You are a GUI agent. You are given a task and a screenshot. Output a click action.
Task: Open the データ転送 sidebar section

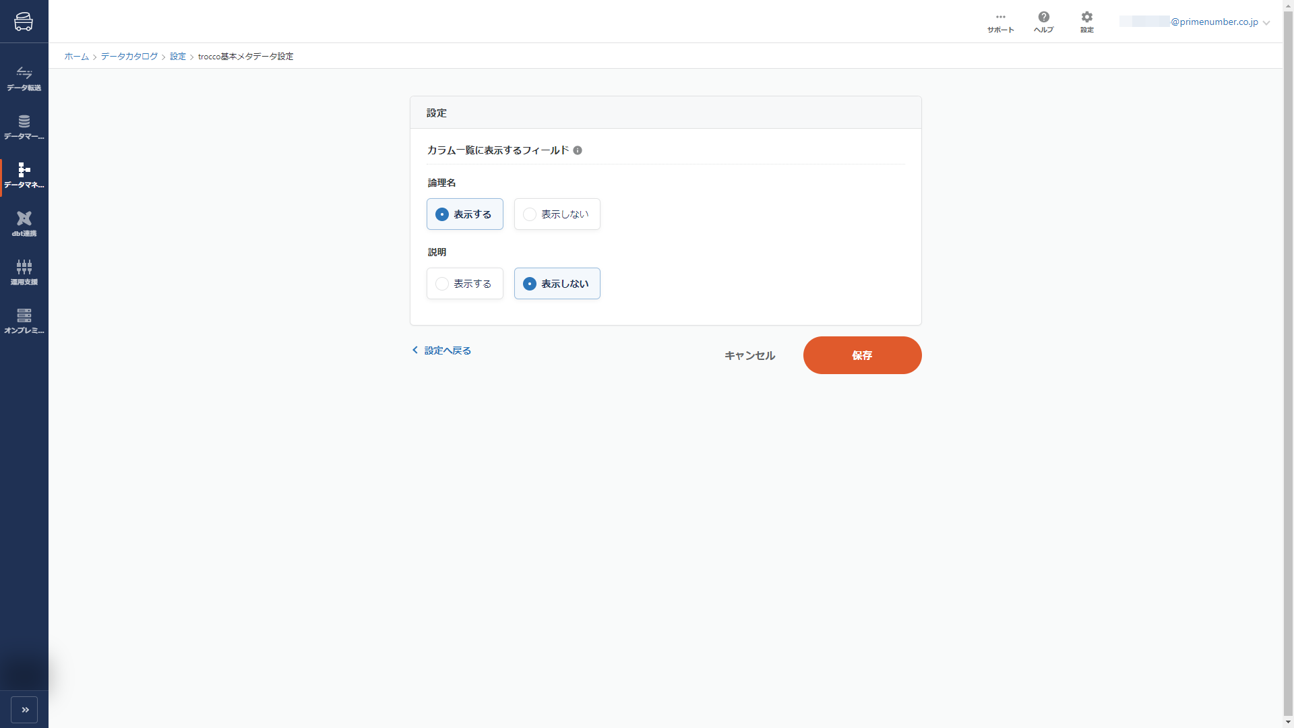(x=24, y=79)
